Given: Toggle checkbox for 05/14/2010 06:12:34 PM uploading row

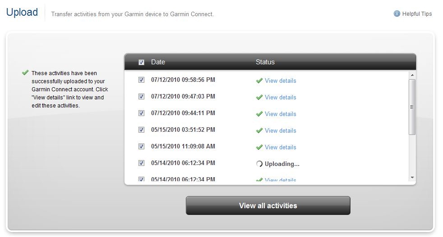Looking at the screenshot, I should (x=141, y=163).
